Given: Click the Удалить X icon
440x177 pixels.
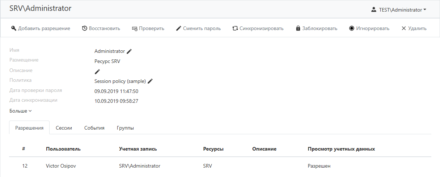Looking at the screenshot, I should pyautogui.click(x=404, y=28).
